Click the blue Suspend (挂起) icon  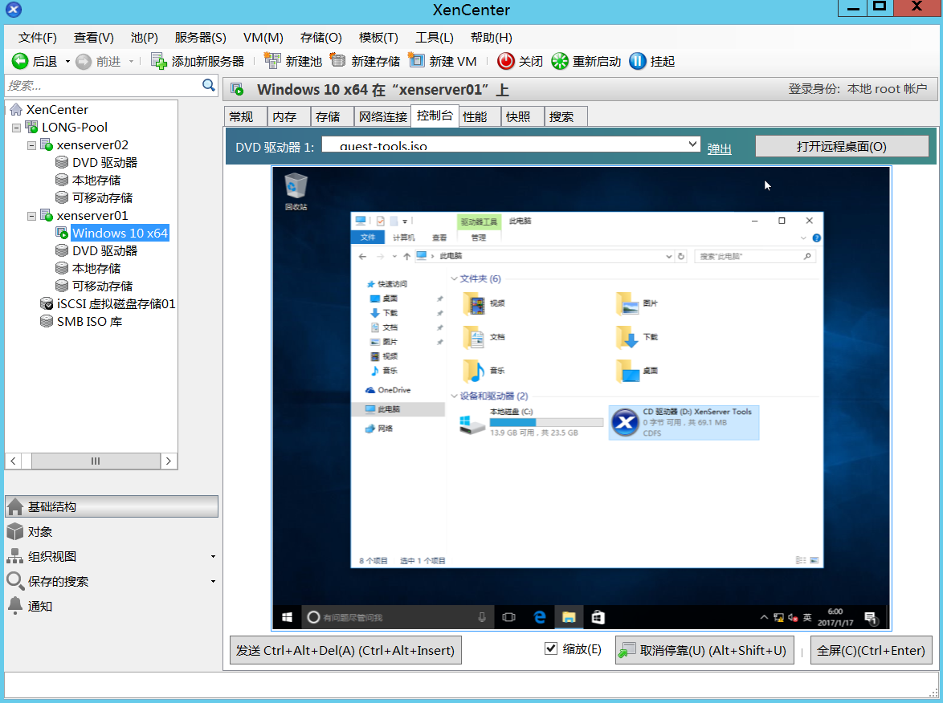[638, 61]
